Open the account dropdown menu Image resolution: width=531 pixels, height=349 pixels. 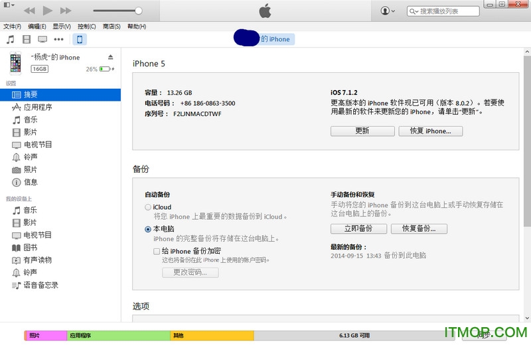pos(388,11)
